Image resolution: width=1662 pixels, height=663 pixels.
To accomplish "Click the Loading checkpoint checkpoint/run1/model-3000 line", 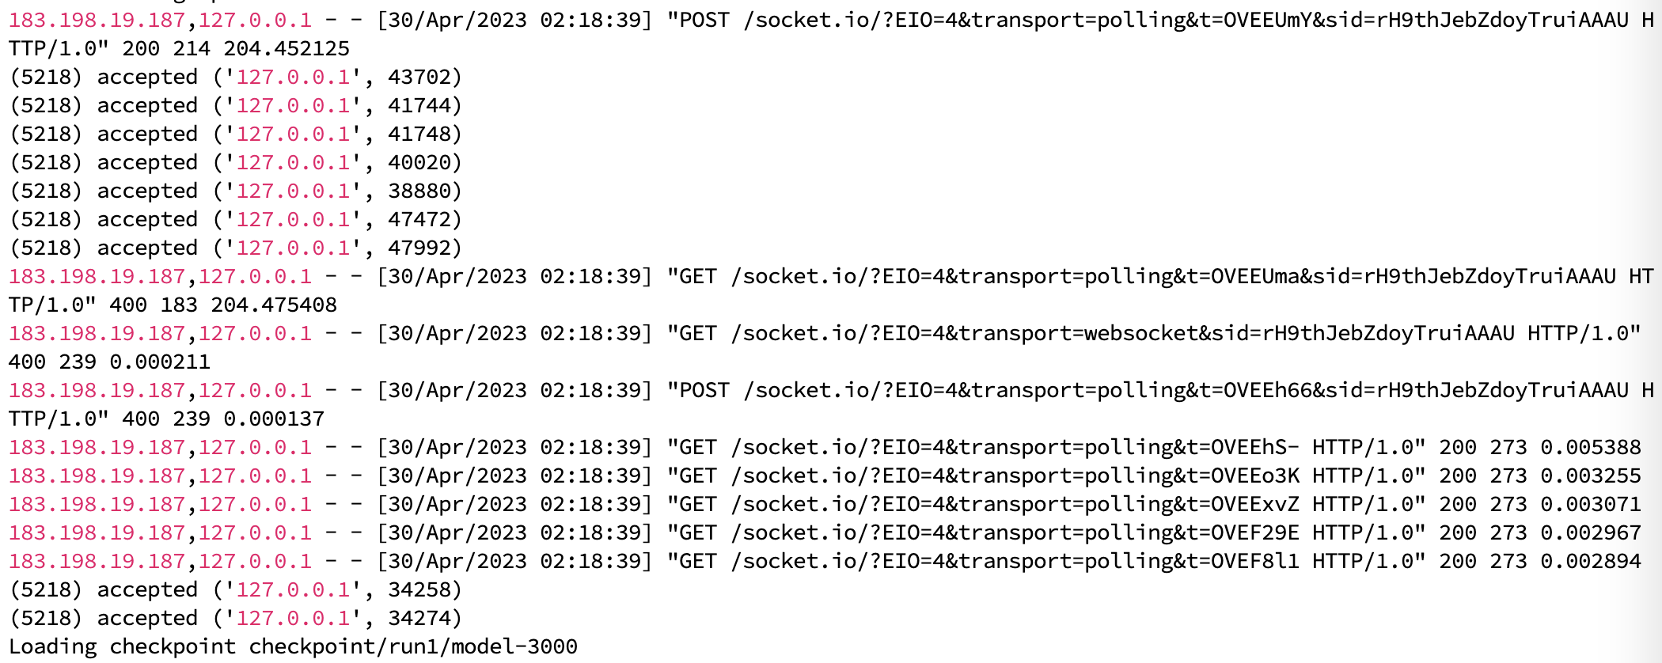I will (293, 646).
